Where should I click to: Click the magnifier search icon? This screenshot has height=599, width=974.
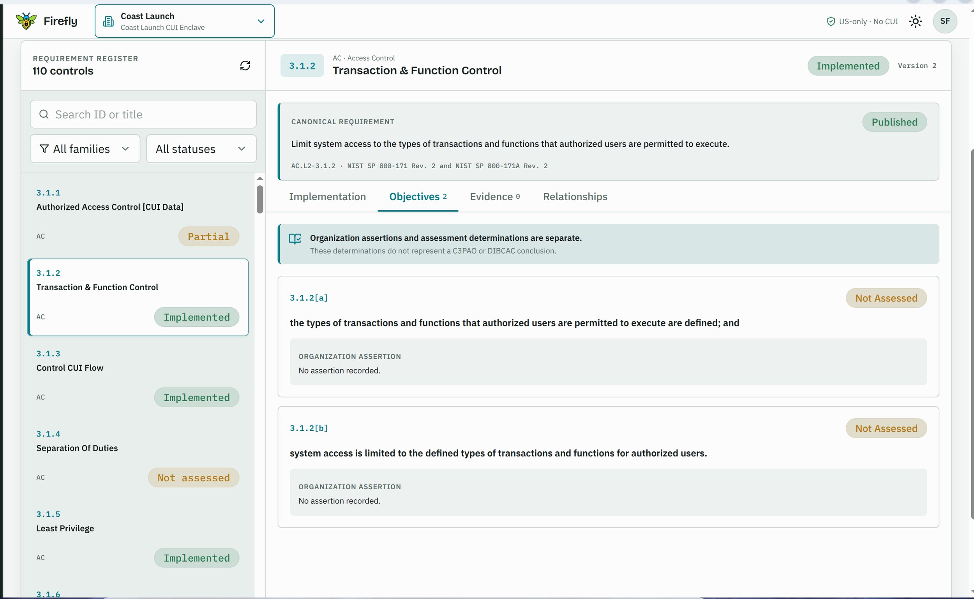[x=44, y=115]
